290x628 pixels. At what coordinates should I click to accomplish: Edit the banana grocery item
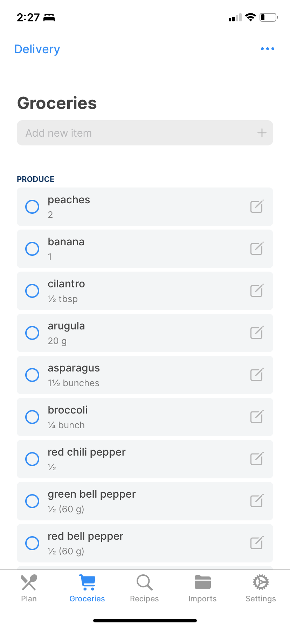(257, 248)
